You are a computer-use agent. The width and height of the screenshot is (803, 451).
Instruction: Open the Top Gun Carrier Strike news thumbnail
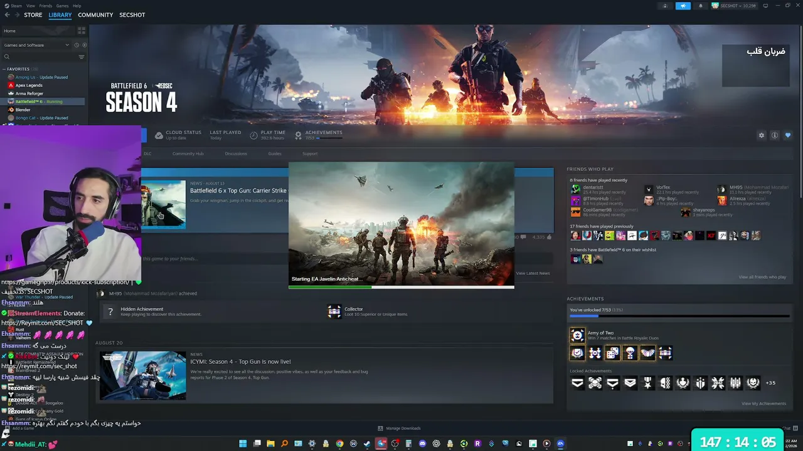pyautogui.click(x=164, y=204)
